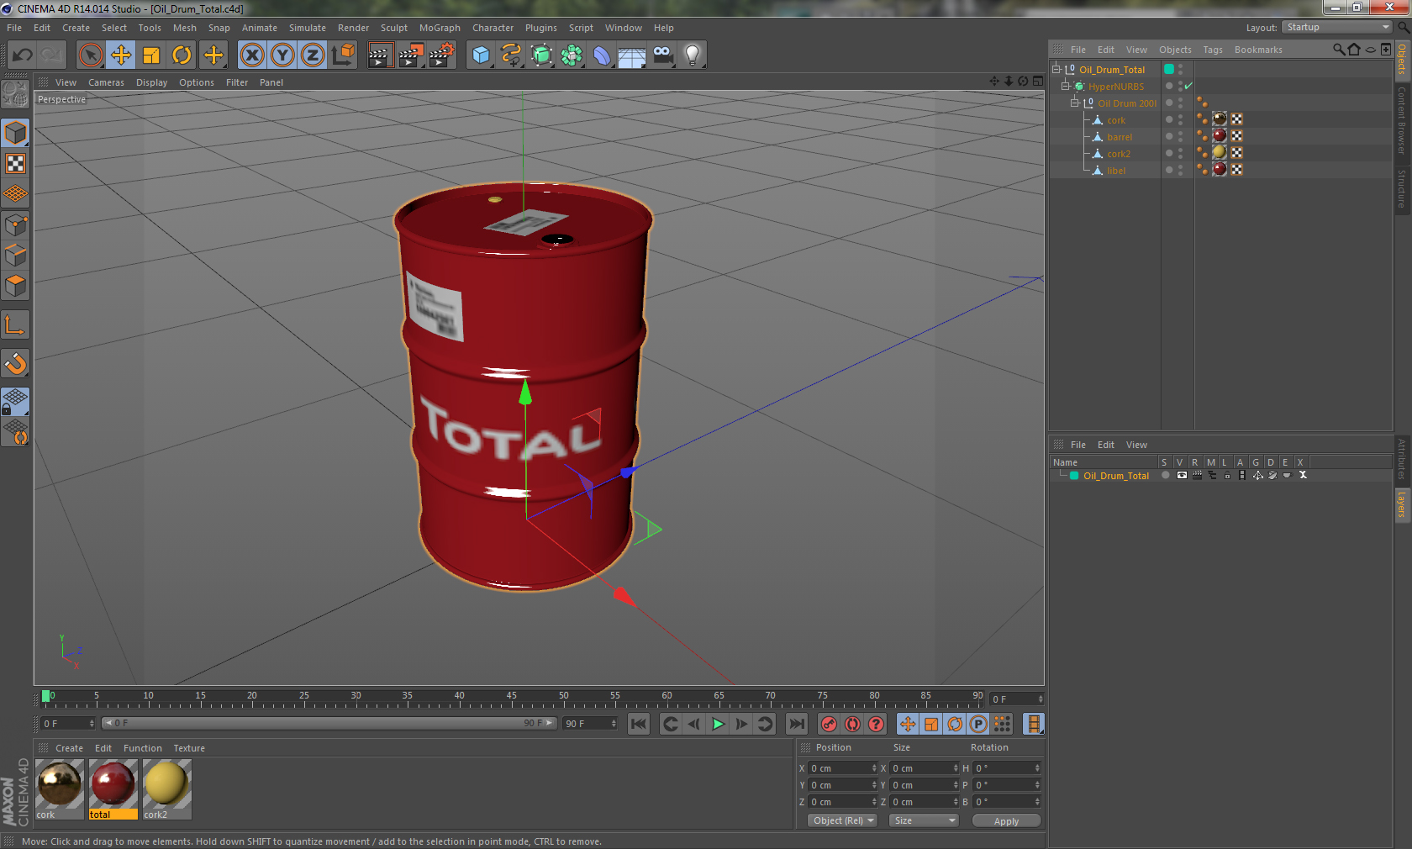This screenshot has height=849, width=1412.
Task: Toggle record active objects button
Action: pos(829,724)
